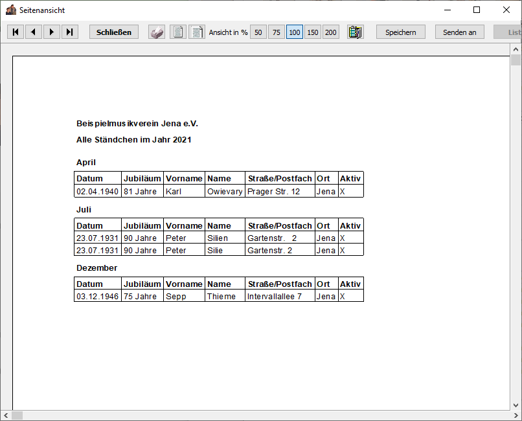Click the Speichern button

[401, 32]
